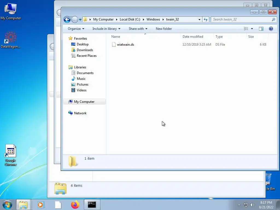Select the wiatwain.ds file
The image size is (280, 210).
[x=125, y=45]
